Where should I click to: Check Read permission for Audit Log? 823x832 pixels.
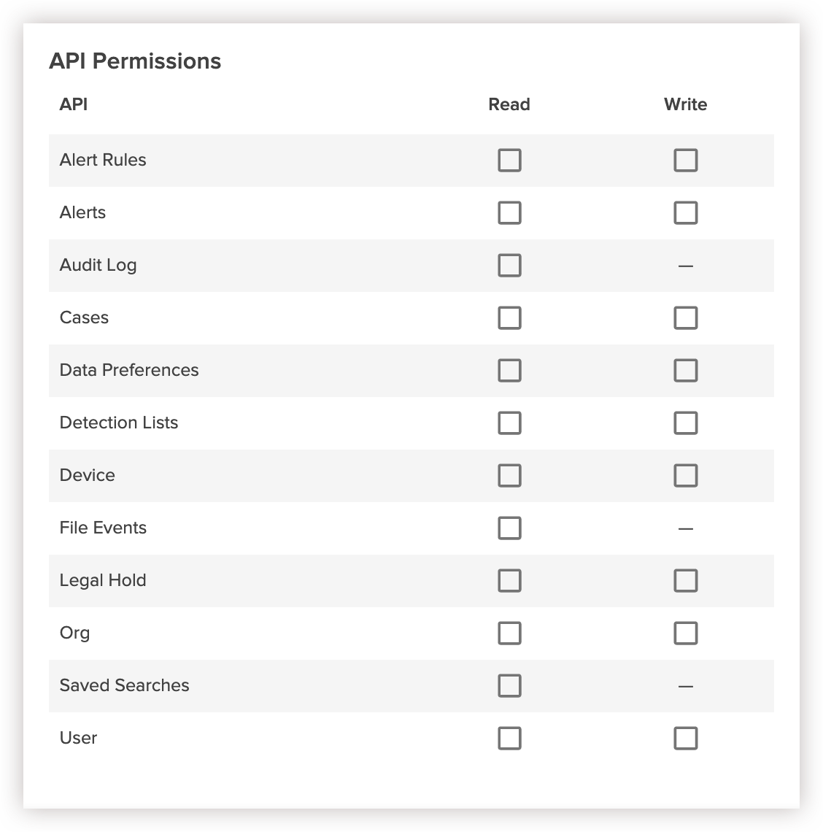[509, 265]
